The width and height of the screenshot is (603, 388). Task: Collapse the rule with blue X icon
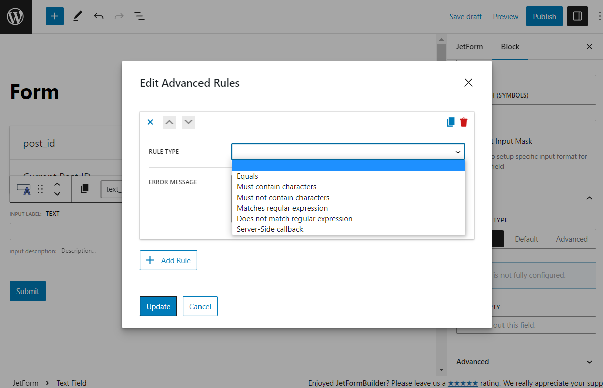pos(150,122)
